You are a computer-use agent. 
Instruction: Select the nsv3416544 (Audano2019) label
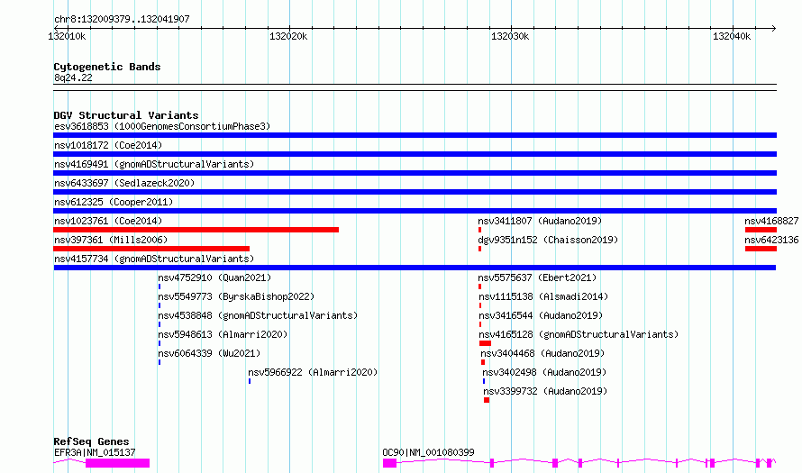click(x=542, y=315)
